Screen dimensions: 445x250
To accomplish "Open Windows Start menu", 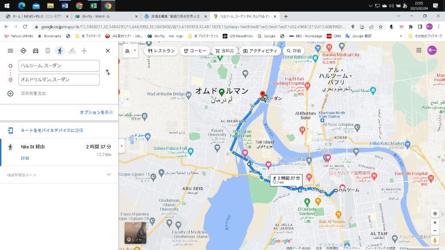I will click(x=7, y=6).
